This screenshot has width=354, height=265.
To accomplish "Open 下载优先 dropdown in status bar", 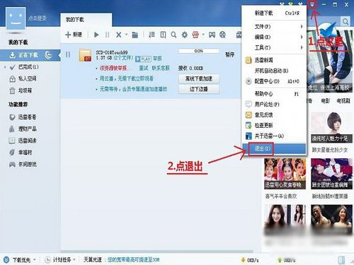I will tap(20, 260).
